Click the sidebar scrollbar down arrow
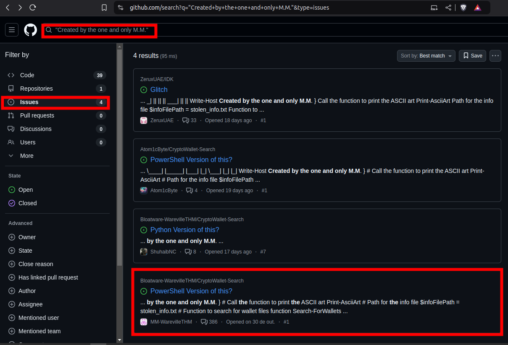 coord(120,340)
